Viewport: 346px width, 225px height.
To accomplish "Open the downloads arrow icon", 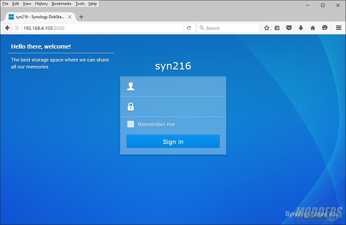I will tap(301, 28).
